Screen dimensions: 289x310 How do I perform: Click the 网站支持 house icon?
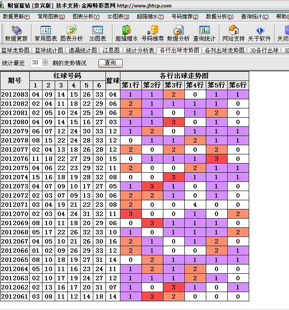pos(233,33)
